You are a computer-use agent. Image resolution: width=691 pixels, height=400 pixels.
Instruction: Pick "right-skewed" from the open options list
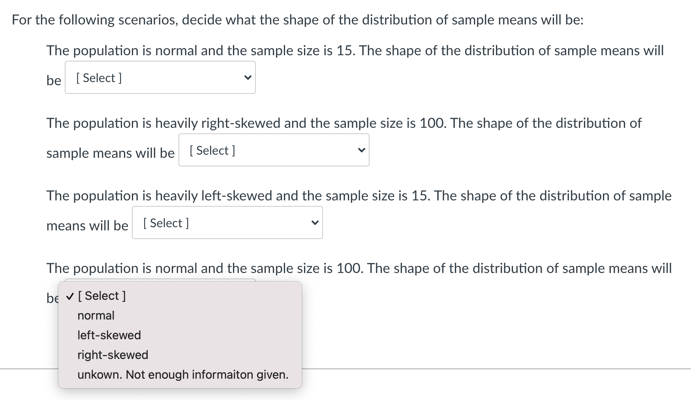point(112,355)
